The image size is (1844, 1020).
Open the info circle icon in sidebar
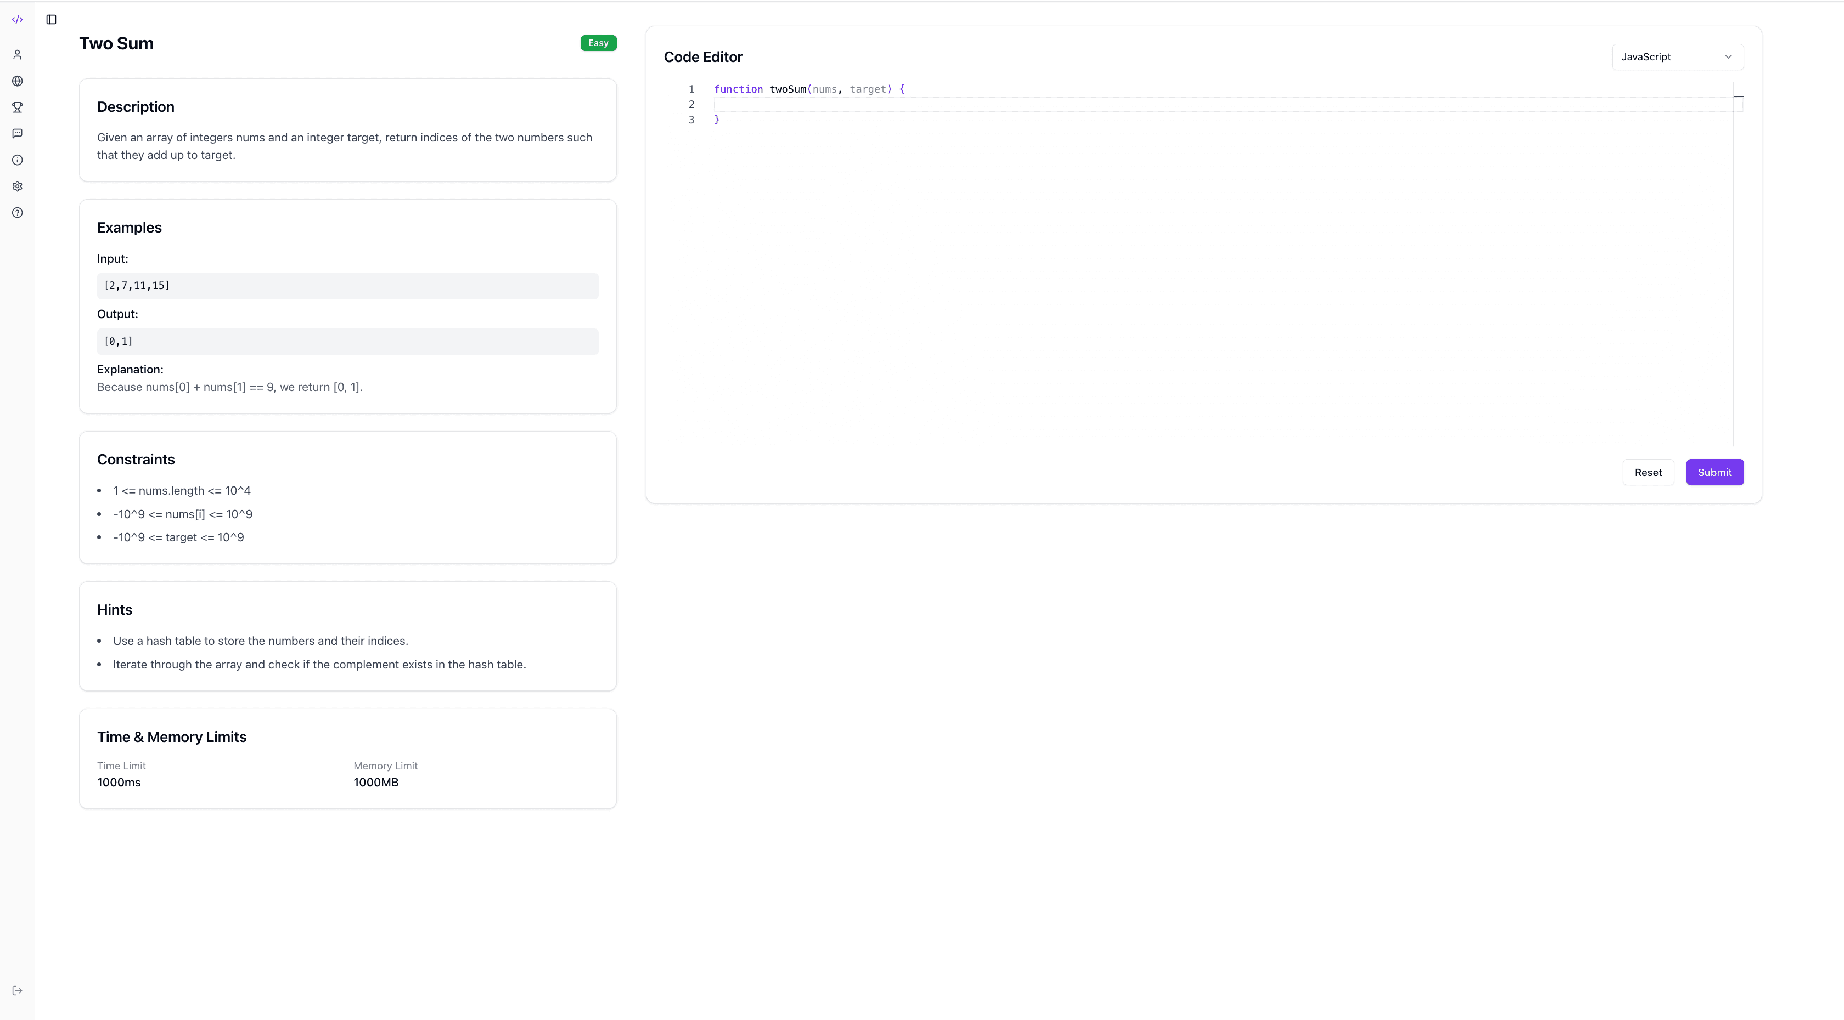click(x=17, y=160)
